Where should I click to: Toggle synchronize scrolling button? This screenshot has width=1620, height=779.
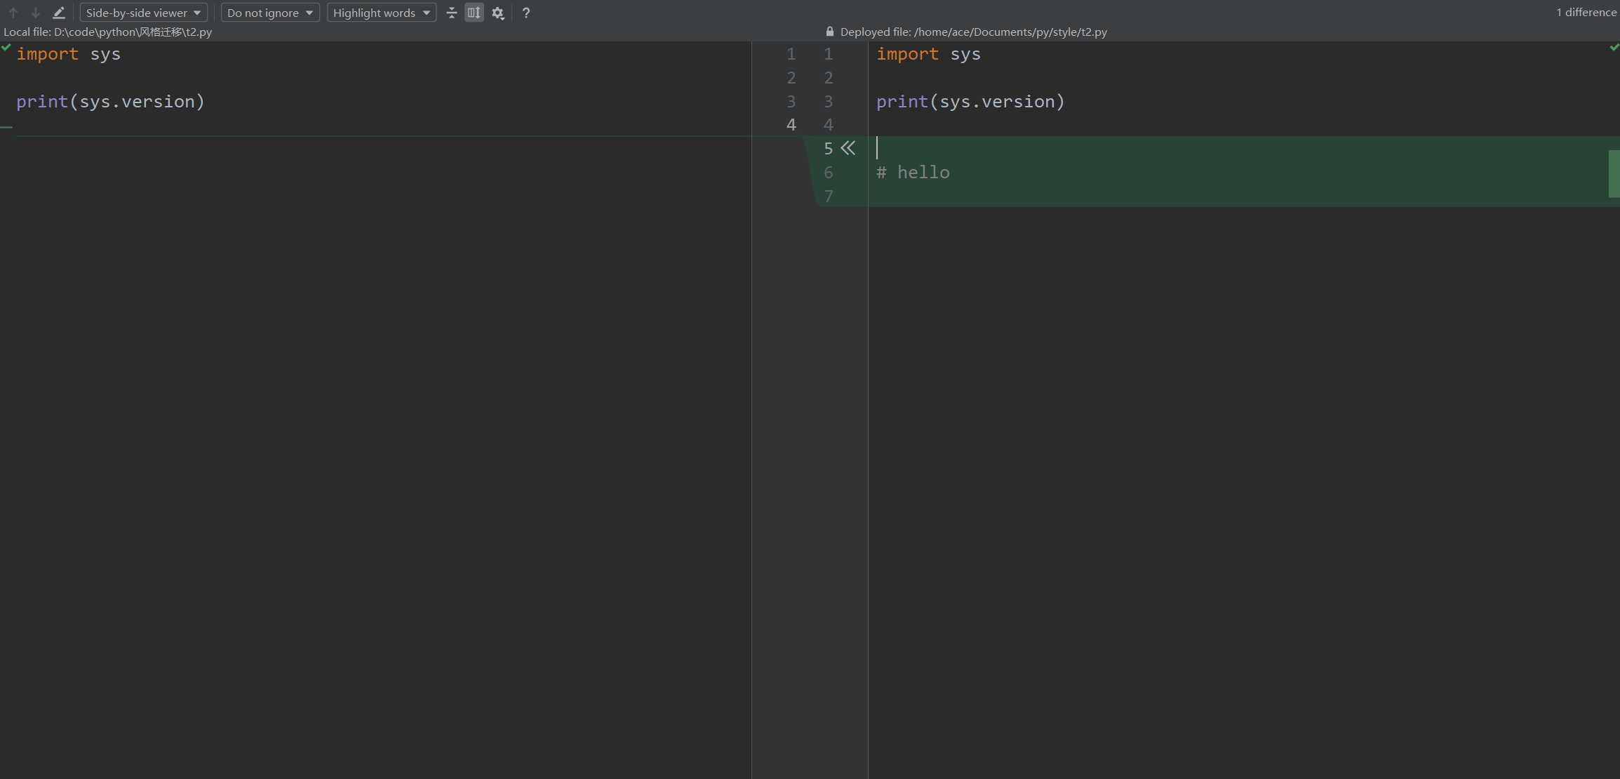(474, 13)
